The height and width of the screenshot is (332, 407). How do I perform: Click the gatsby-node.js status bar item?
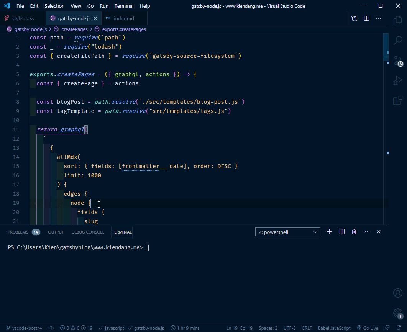(x=146, y=328)
